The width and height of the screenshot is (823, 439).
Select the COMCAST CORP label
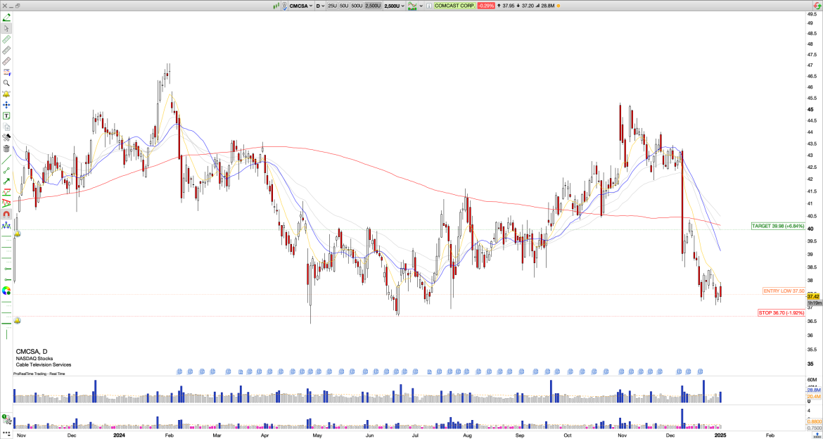coord(454,6)
